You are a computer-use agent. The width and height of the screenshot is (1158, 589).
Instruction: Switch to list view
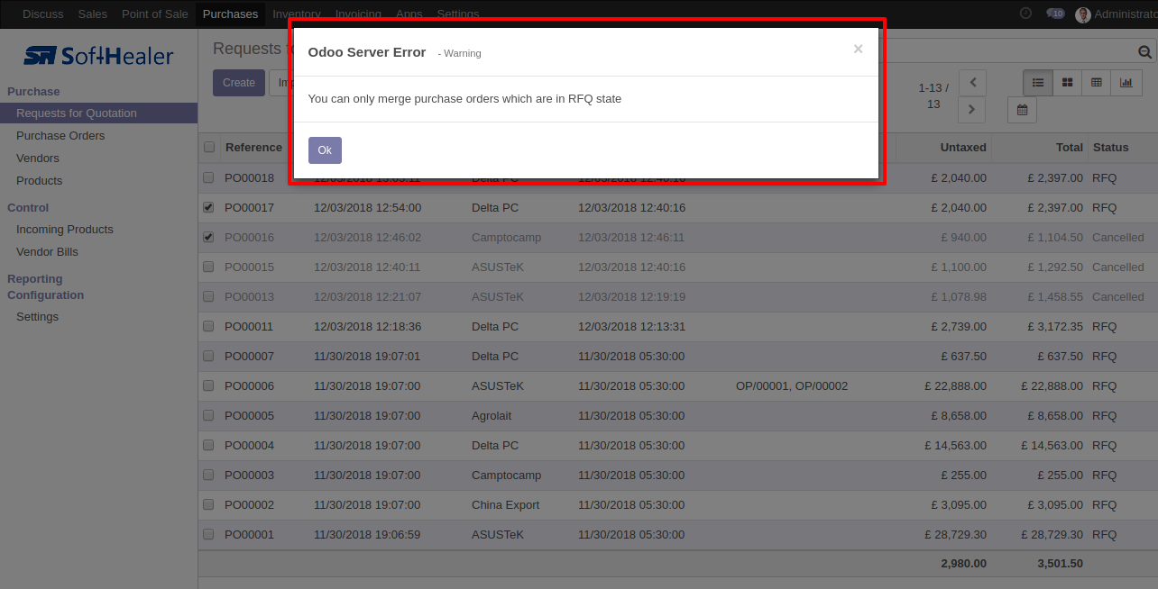pyautogui.click(x=1038, y=83)
